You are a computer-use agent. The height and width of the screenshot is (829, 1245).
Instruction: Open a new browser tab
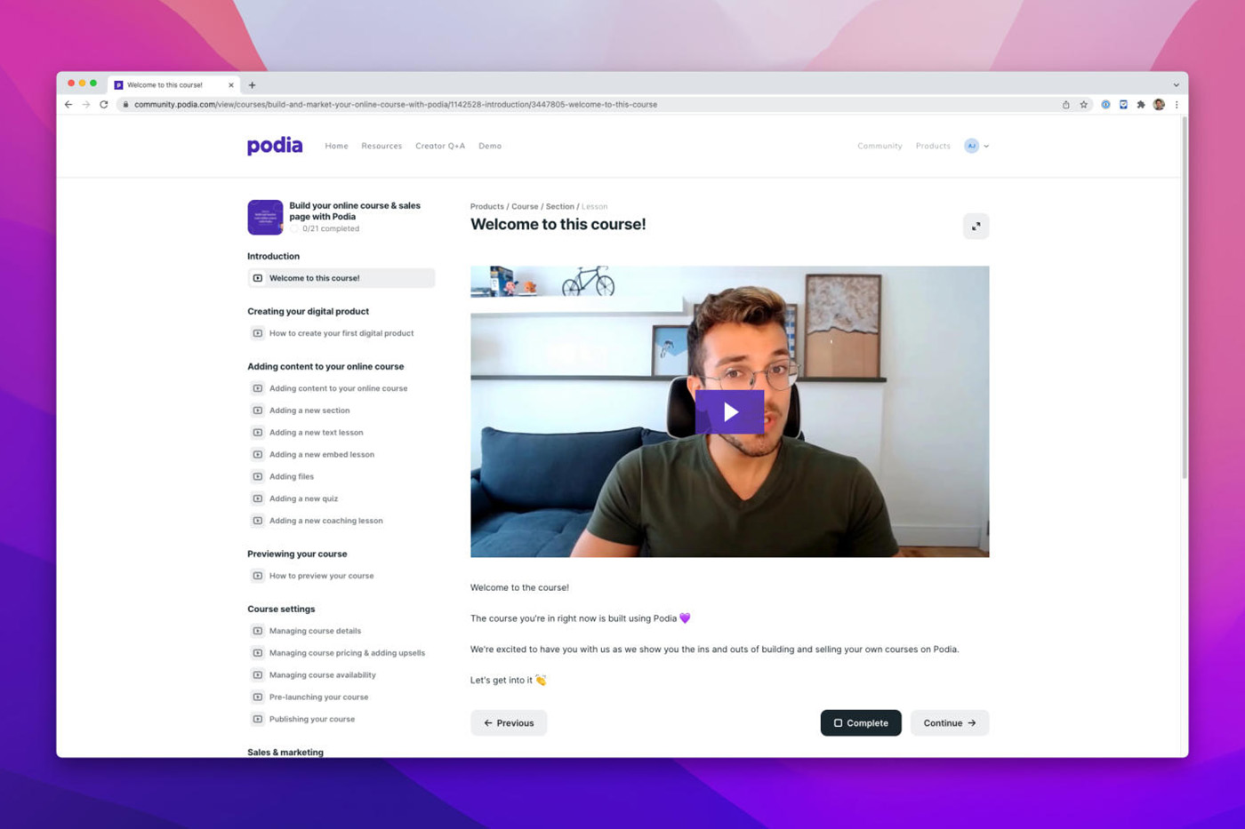point(253,85)
